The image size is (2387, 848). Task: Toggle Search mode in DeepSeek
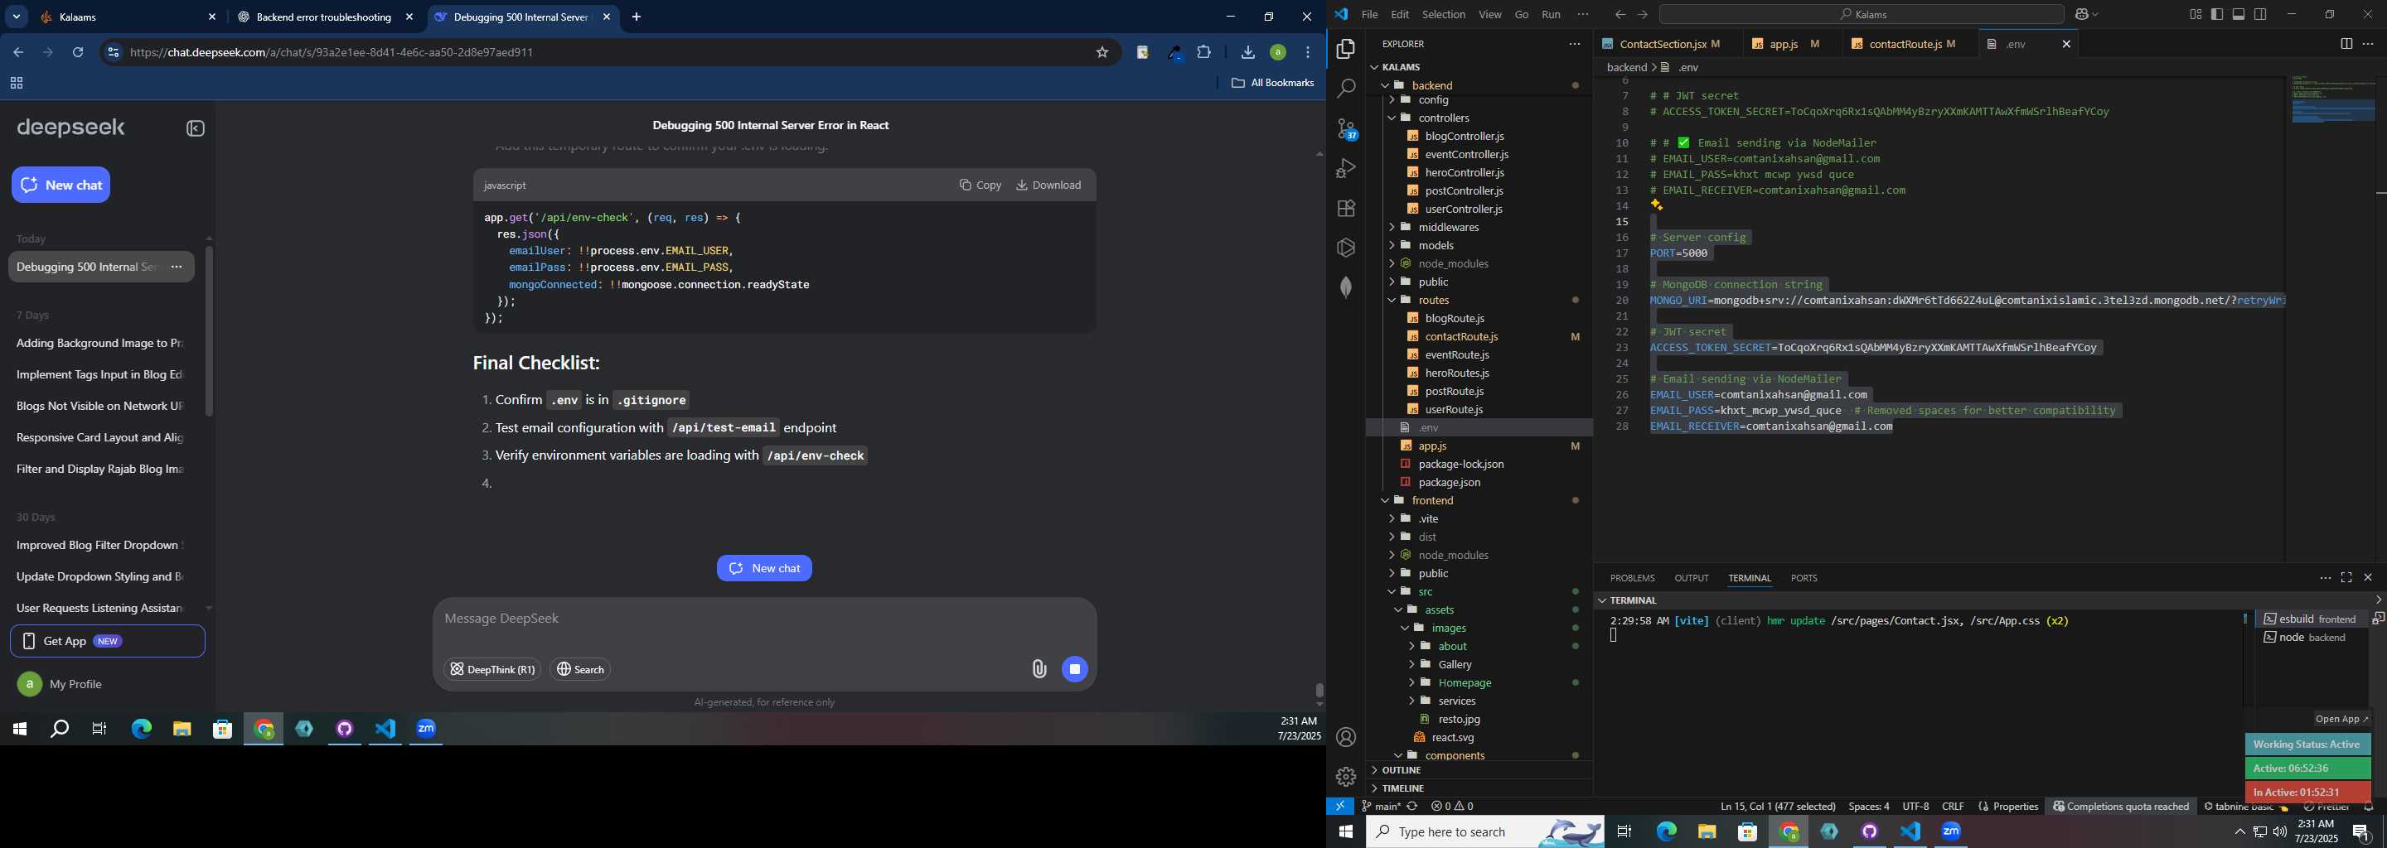coord(580,669)
